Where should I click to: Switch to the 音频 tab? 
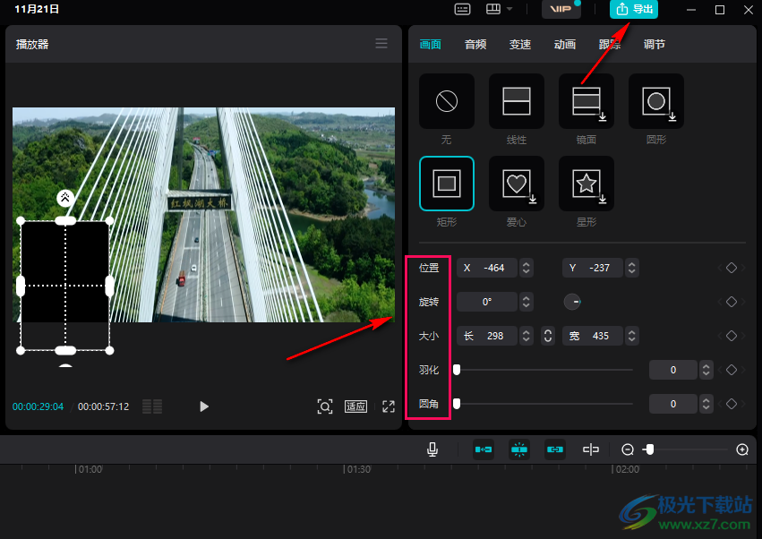click(475, 44)
